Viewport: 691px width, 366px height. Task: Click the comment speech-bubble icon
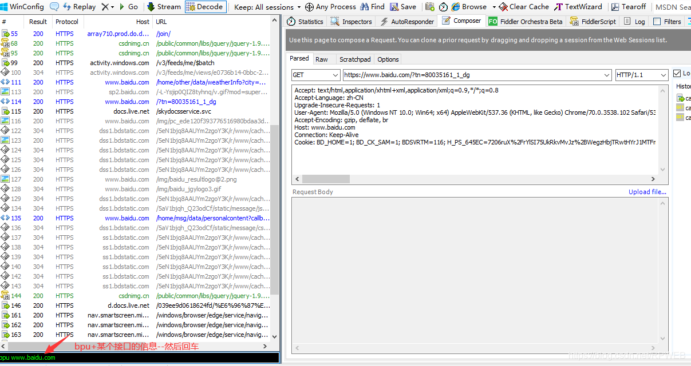[x=54, y=7]
